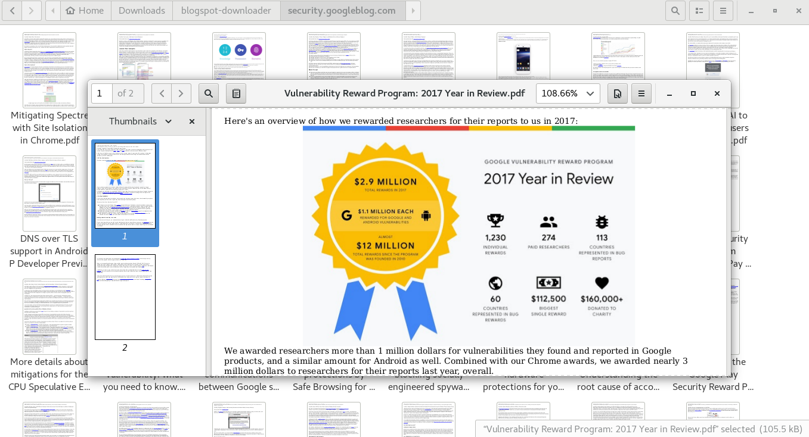Go to next page in PDF viewer
This screenshot has height=437, width=809.
[x=181, y=93]
